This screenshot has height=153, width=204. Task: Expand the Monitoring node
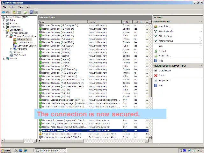pyautogui.click(x=11, y=49)
